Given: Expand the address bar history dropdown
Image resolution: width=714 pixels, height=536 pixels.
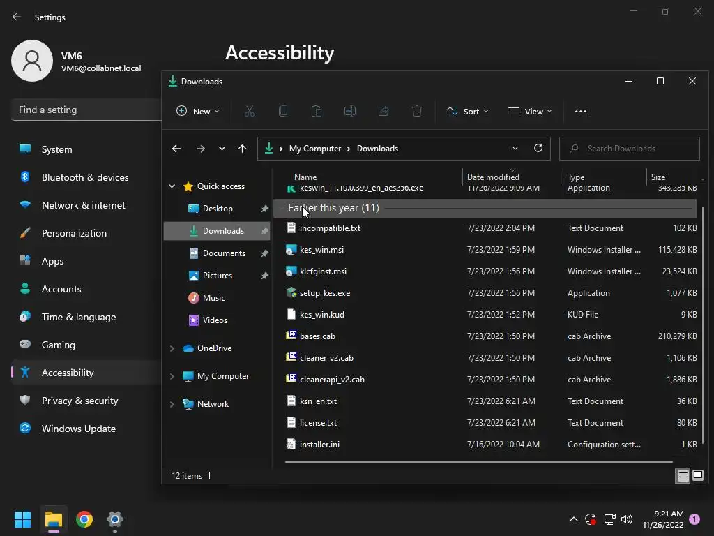Looking at the screenshot, I should click(x=515, y=148).
